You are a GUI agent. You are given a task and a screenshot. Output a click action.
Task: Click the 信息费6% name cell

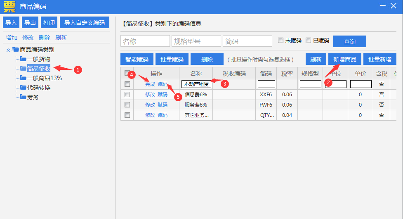[x=196, y=95]
